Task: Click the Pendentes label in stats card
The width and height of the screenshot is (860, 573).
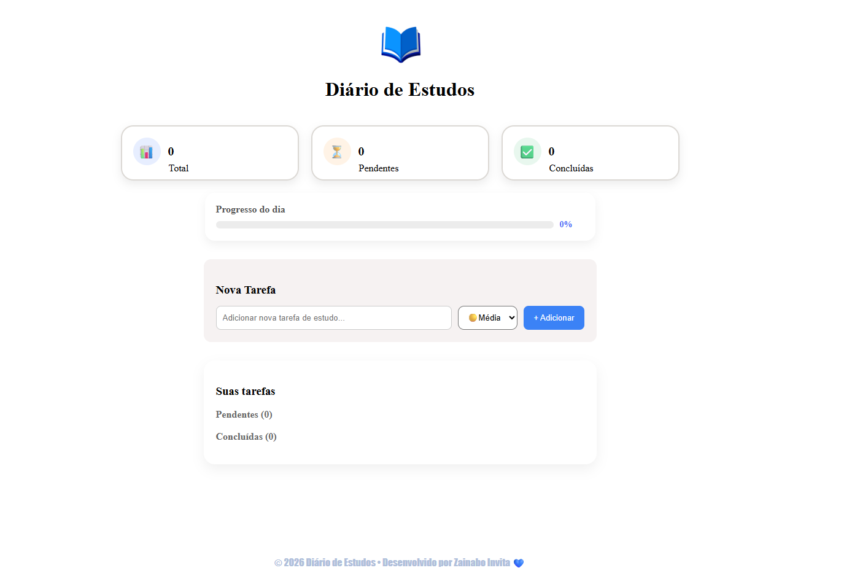Action: point(379,168)
